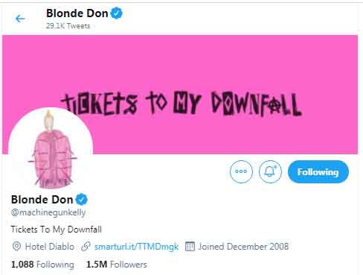Click the Blonde Don name in the header

tap(77, 13)
